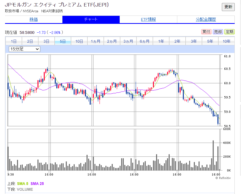Viewport: 241px width, 194px height.
Task: Click the 60.5 price axis label
Action: point(227,69)
